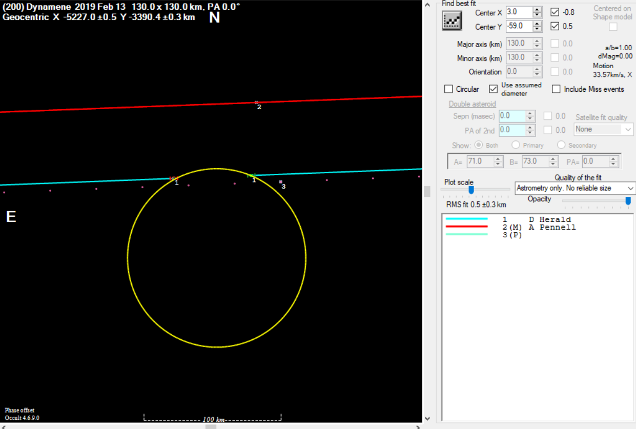The height and width of the screenshot is (429, 636).
Task: Click the plot's vertical scrollbar up arrow
Action: 427,4
